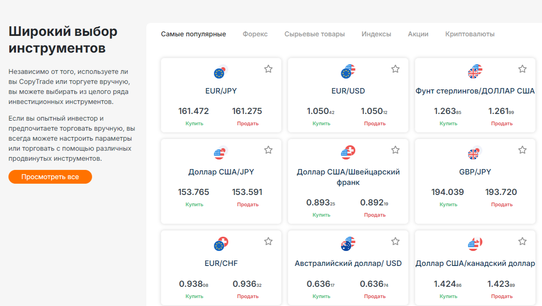The width and height of the screenshot is (542, 306).
Task: Favorite the EUR/CHF card star
Action: tap(268, 241)
